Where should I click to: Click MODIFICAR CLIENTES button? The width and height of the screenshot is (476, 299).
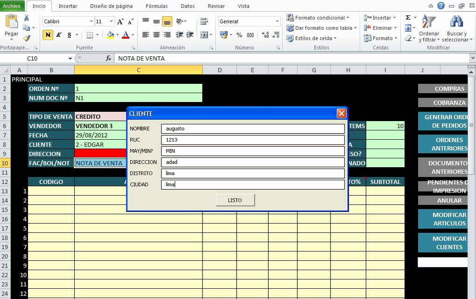pyautogui.click(x=443, y=243)
